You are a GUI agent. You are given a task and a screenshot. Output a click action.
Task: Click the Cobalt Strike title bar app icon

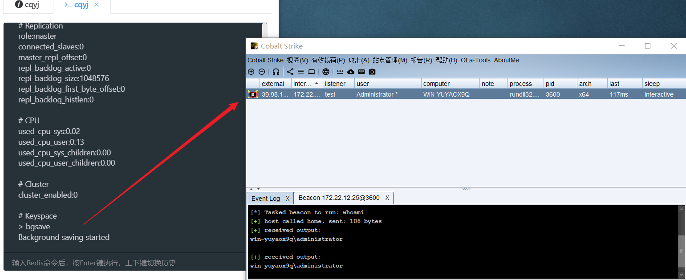click(x=254, y=46)
